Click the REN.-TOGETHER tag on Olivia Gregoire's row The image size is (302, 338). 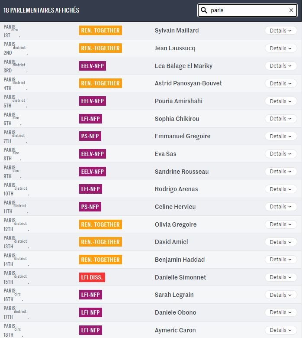tap(100, 224)
